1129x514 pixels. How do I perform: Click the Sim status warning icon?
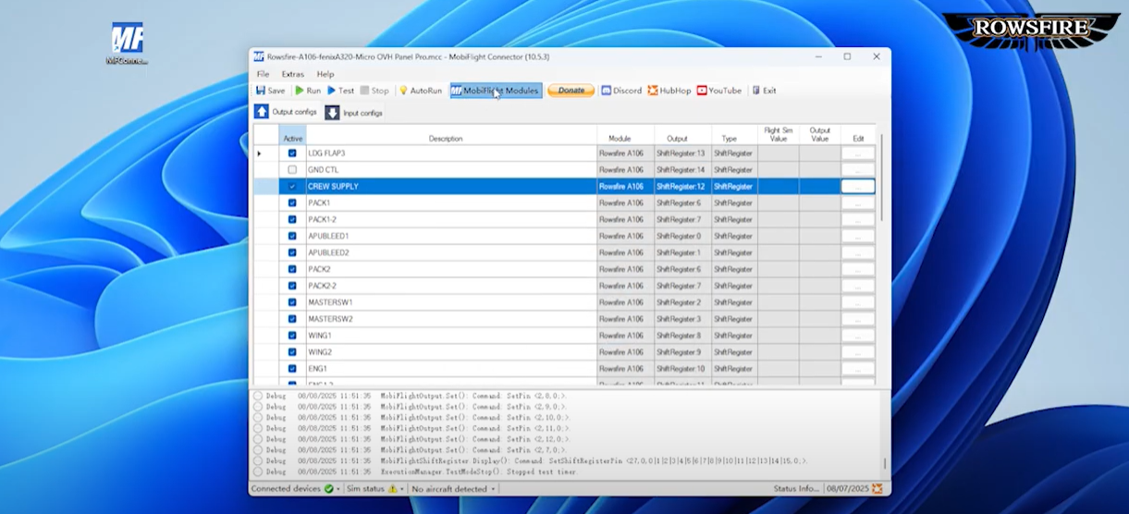tap(392, 488)
